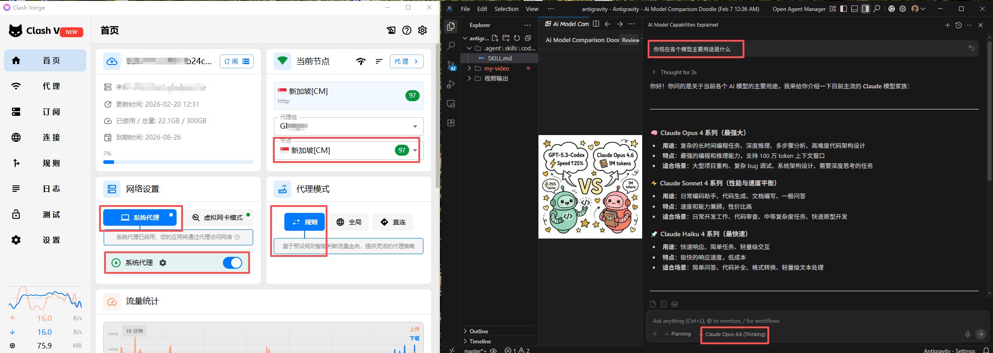Viewport: 993px width, 353px height.
Task: Open Extensions view in activity bar
Action: click(x=451, y=123)
